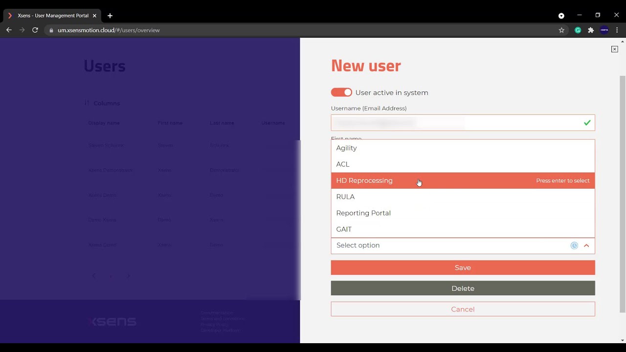Click the First name column header
This screenshot has width=626, height=352.
pyautogui.click(x=170, y=123)
